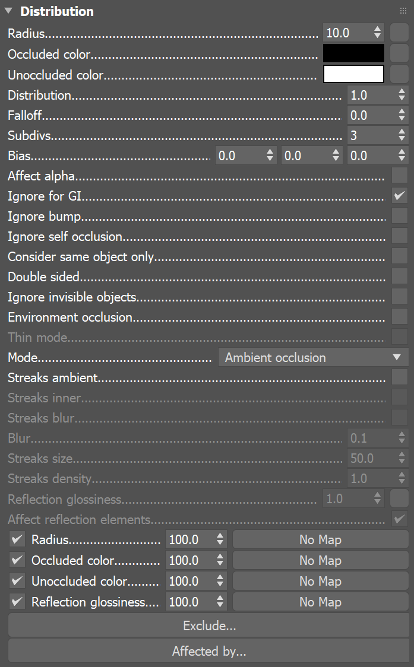
Task: Enable the Affect alpha checkbox
Action: pos(399,175)
